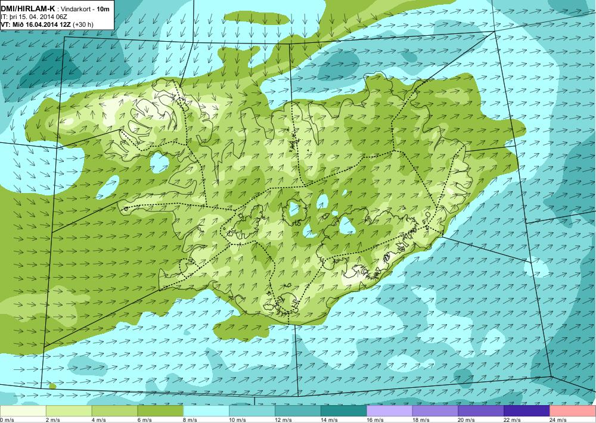Click the '20 m/s' legend label
The image size is (596, 423).
pos(467,419)
